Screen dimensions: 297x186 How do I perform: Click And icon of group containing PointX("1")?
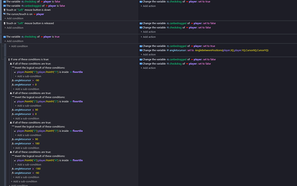pos(11,63)
